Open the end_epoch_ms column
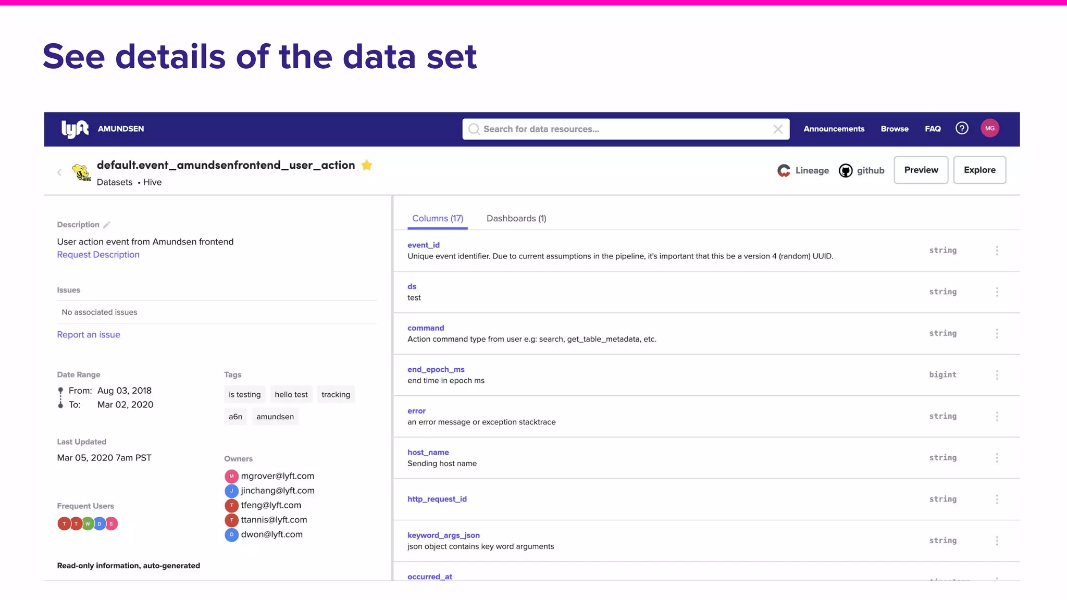The image size is (1067, 600). [x=436, y=369]
